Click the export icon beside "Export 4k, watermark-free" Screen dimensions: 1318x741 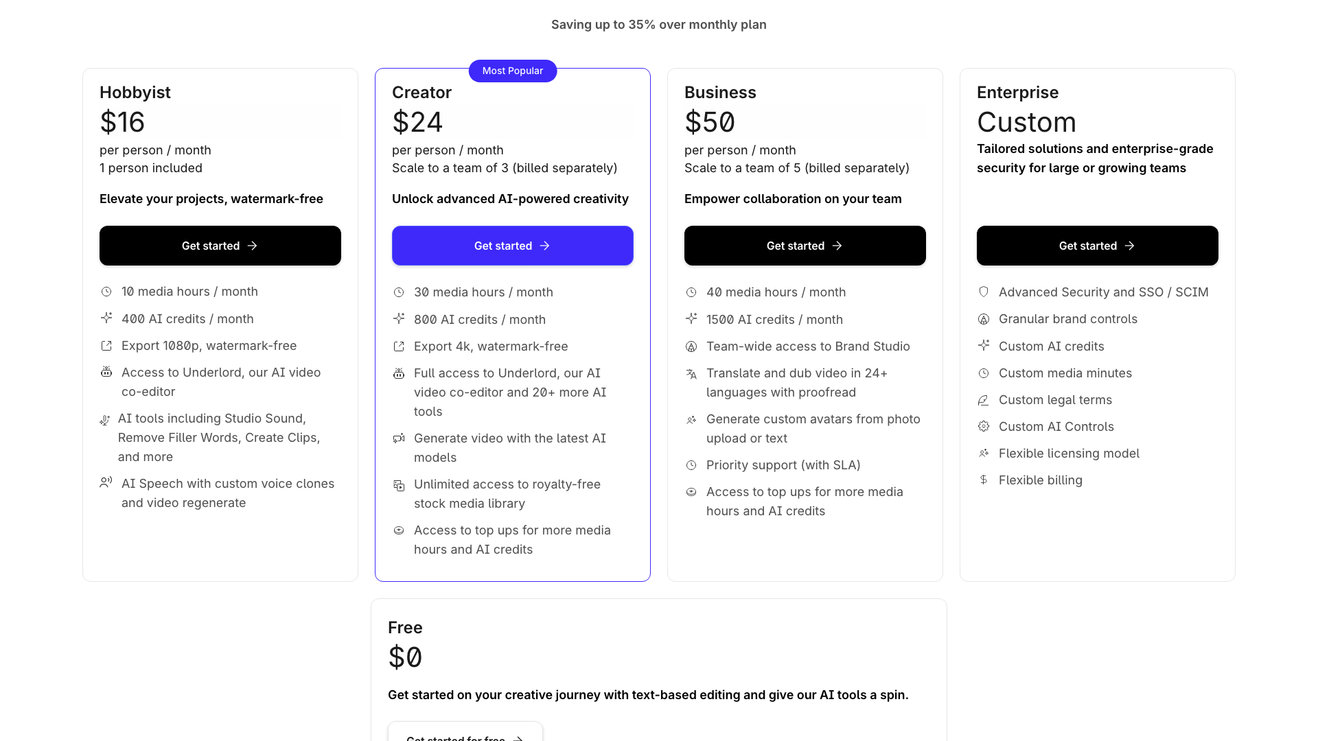coord(399,346)
